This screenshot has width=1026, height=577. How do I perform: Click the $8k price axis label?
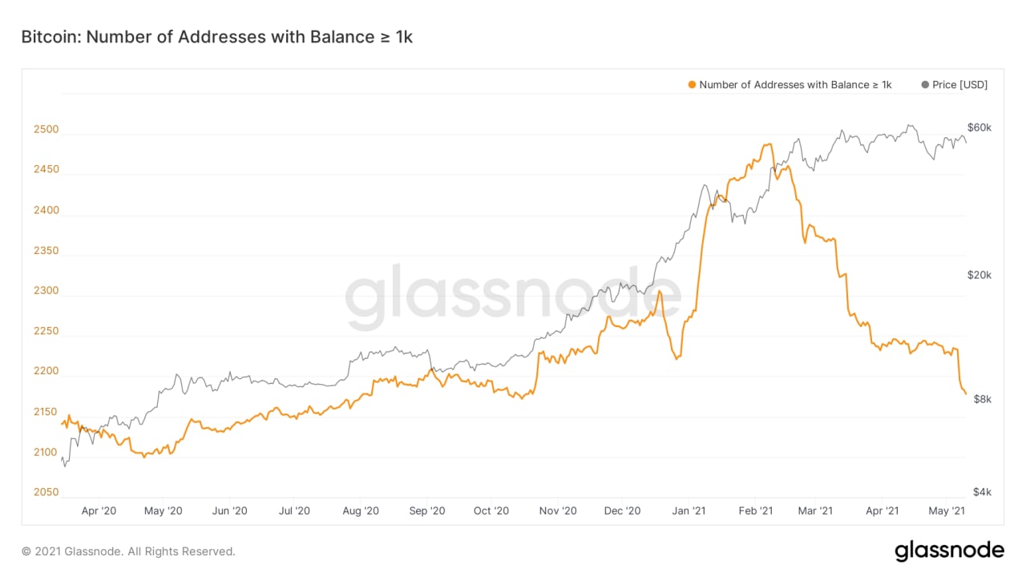tap(982, 399)
